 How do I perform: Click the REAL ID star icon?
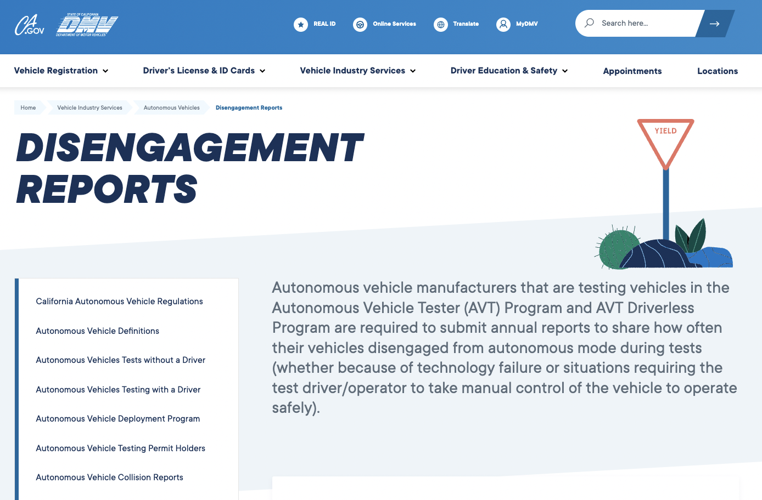301,25
